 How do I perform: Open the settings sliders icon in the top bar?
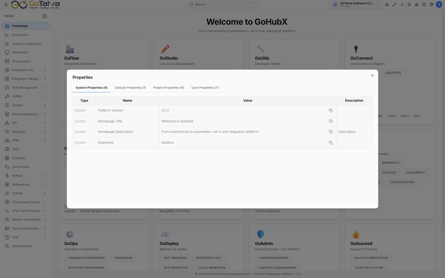[387, 5]
